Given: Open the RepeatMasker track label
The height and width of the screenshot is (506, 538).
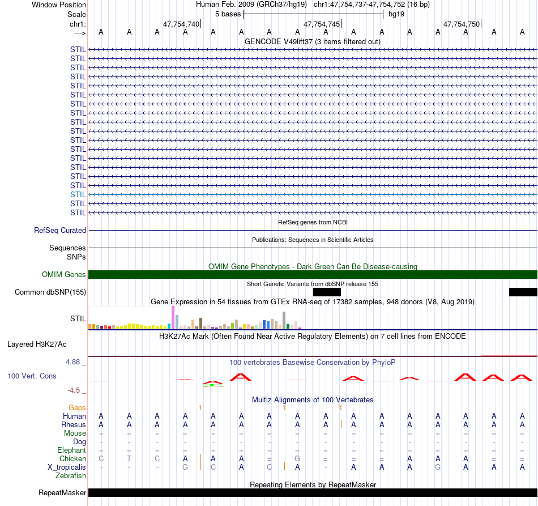Looking at the screenshot, I should point(62,492).
